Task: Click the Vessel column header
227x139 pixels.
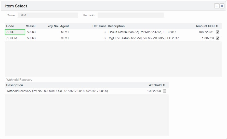Action: click(x=31, y=26)
